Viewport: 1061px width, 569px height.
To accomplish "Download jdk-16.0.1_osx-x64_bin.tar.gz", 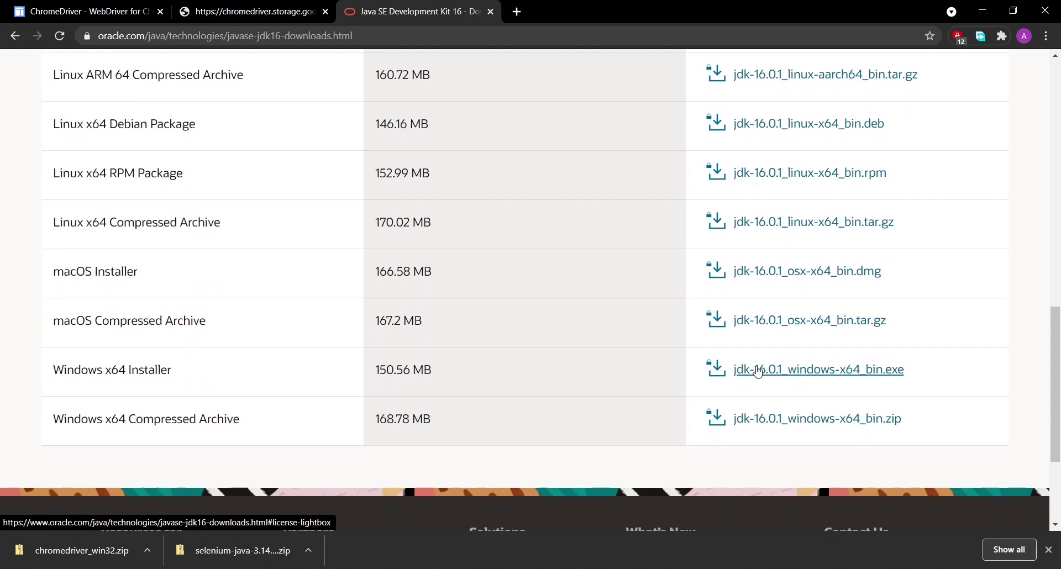I will (x=810, y=320).
